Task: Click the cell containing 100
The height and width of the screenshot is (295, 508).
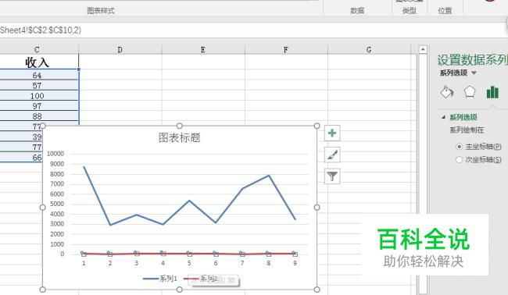Action: point(37,96)
